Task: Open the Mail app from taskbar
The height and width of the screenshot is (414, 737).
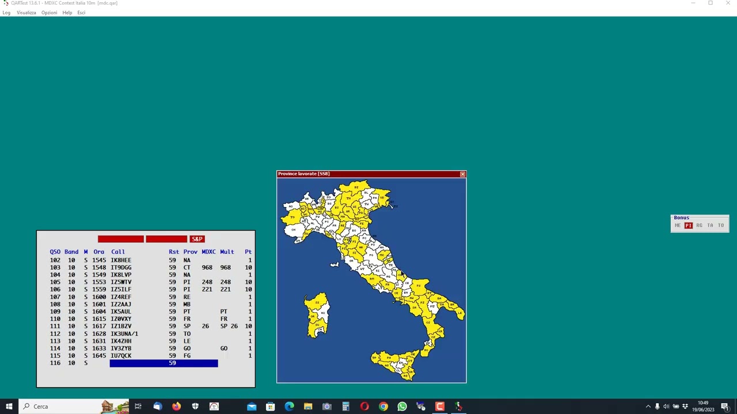Action: 252,407
